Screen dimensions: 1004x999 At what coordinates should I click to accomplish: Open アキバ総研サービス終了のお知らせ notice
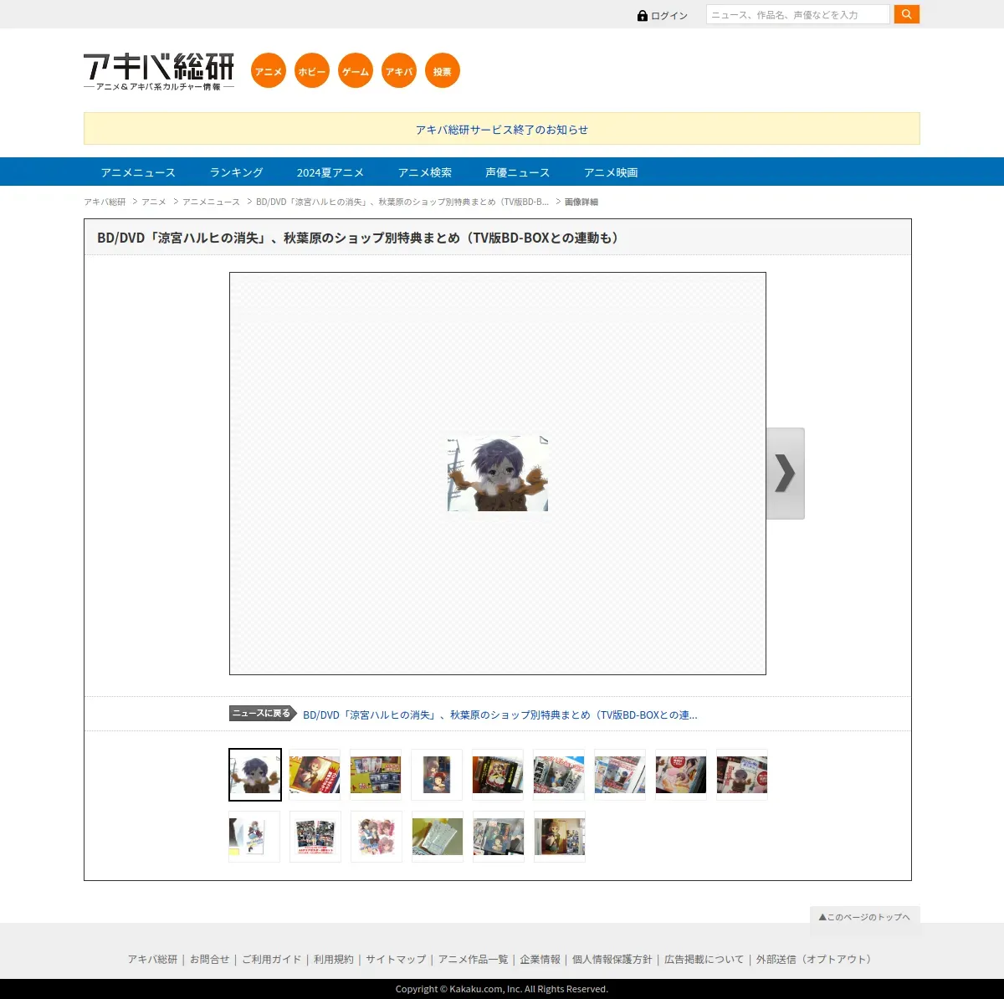(x=502, y=130)
